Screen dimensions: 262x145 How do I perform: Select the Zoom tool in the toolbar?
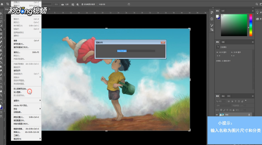pyautogui.click(x=1, y=95)
